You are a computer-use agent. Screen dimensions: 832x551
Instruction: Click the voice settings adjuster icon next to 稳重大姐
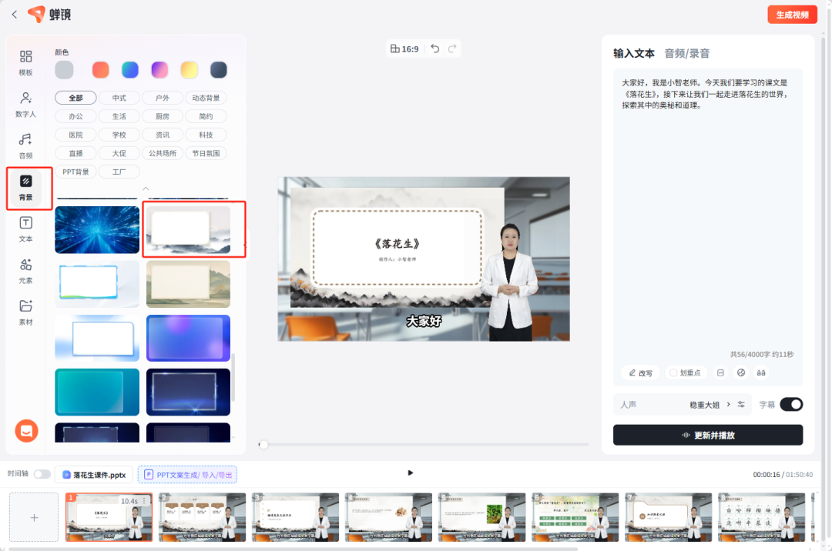(741, 404)
